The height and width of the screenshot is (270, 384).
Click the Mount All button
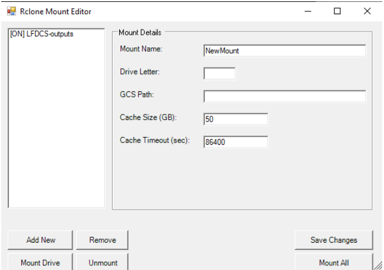coord(334,262)
